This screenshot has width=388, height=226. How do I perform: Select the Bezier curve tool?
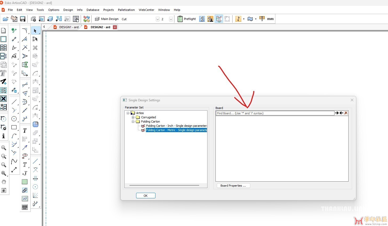14,161
